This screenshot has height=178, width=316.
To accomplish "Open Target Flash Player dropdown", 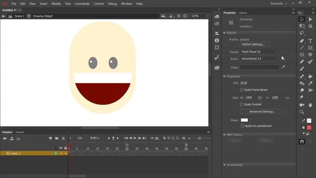I will coord(260,51).
